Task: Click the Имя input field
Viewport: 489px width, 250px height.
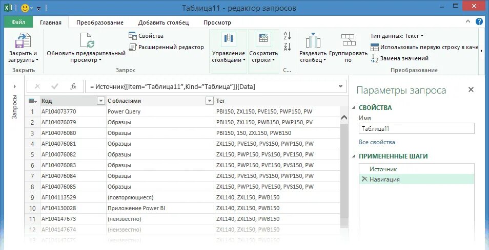Action: (417, 128)
